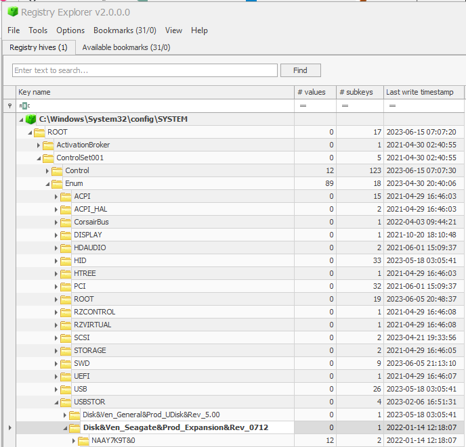466x447 pixels.
Task: Click the values count 89
Action: (329, 183)
